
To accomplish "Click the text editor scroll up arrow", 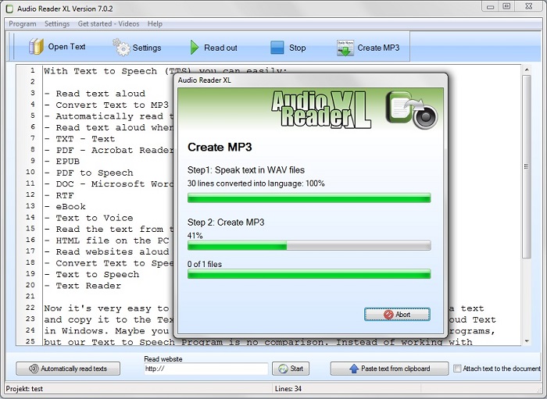I will tap(527, 69).
